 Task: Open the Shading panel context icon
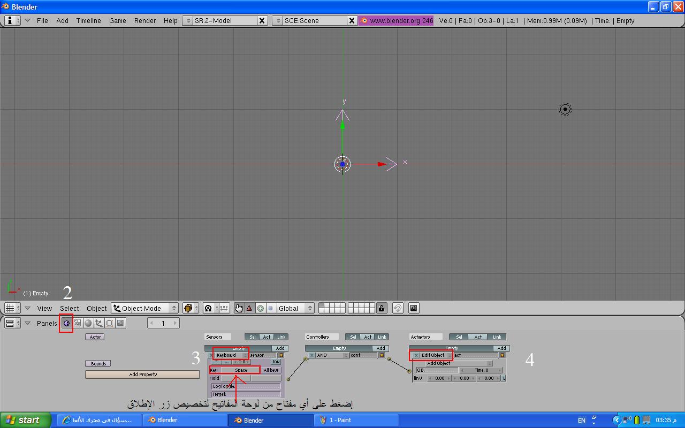click(x=88, y=323)
